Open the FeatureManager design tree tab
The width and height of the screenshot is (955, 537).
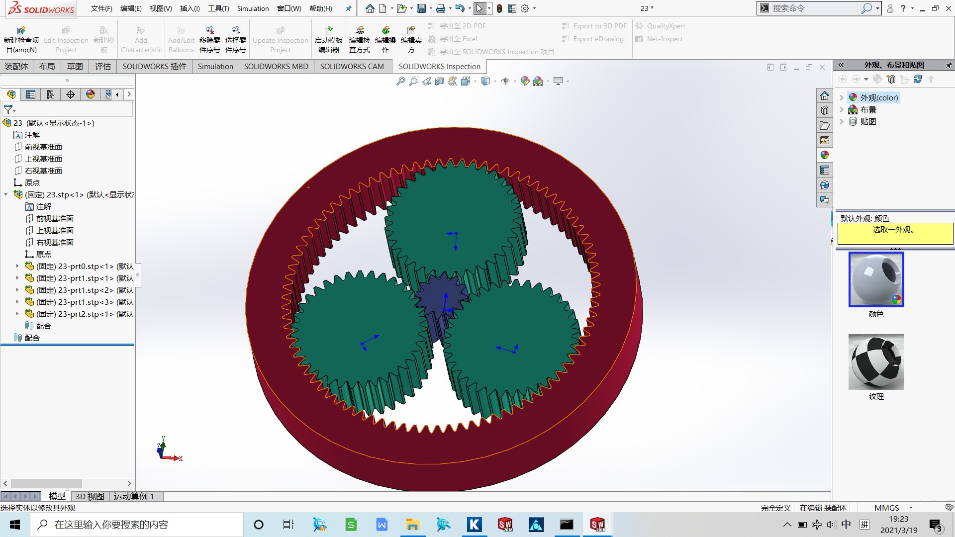point(11,94)
